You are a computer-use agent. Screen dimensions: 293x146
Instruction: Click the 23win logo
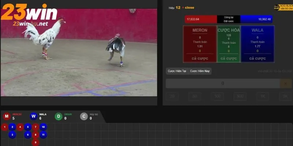point(30,15)
